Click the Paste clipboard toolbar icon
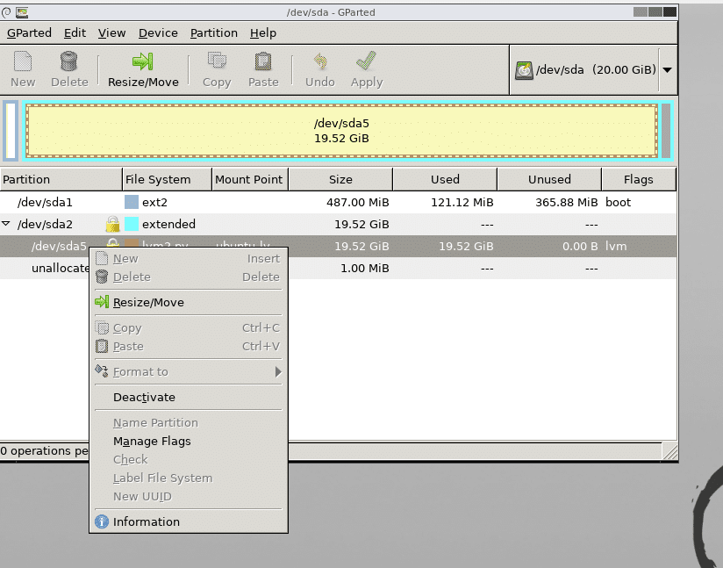This screenshot has height=568, width=723. click(x=262, y=62)
